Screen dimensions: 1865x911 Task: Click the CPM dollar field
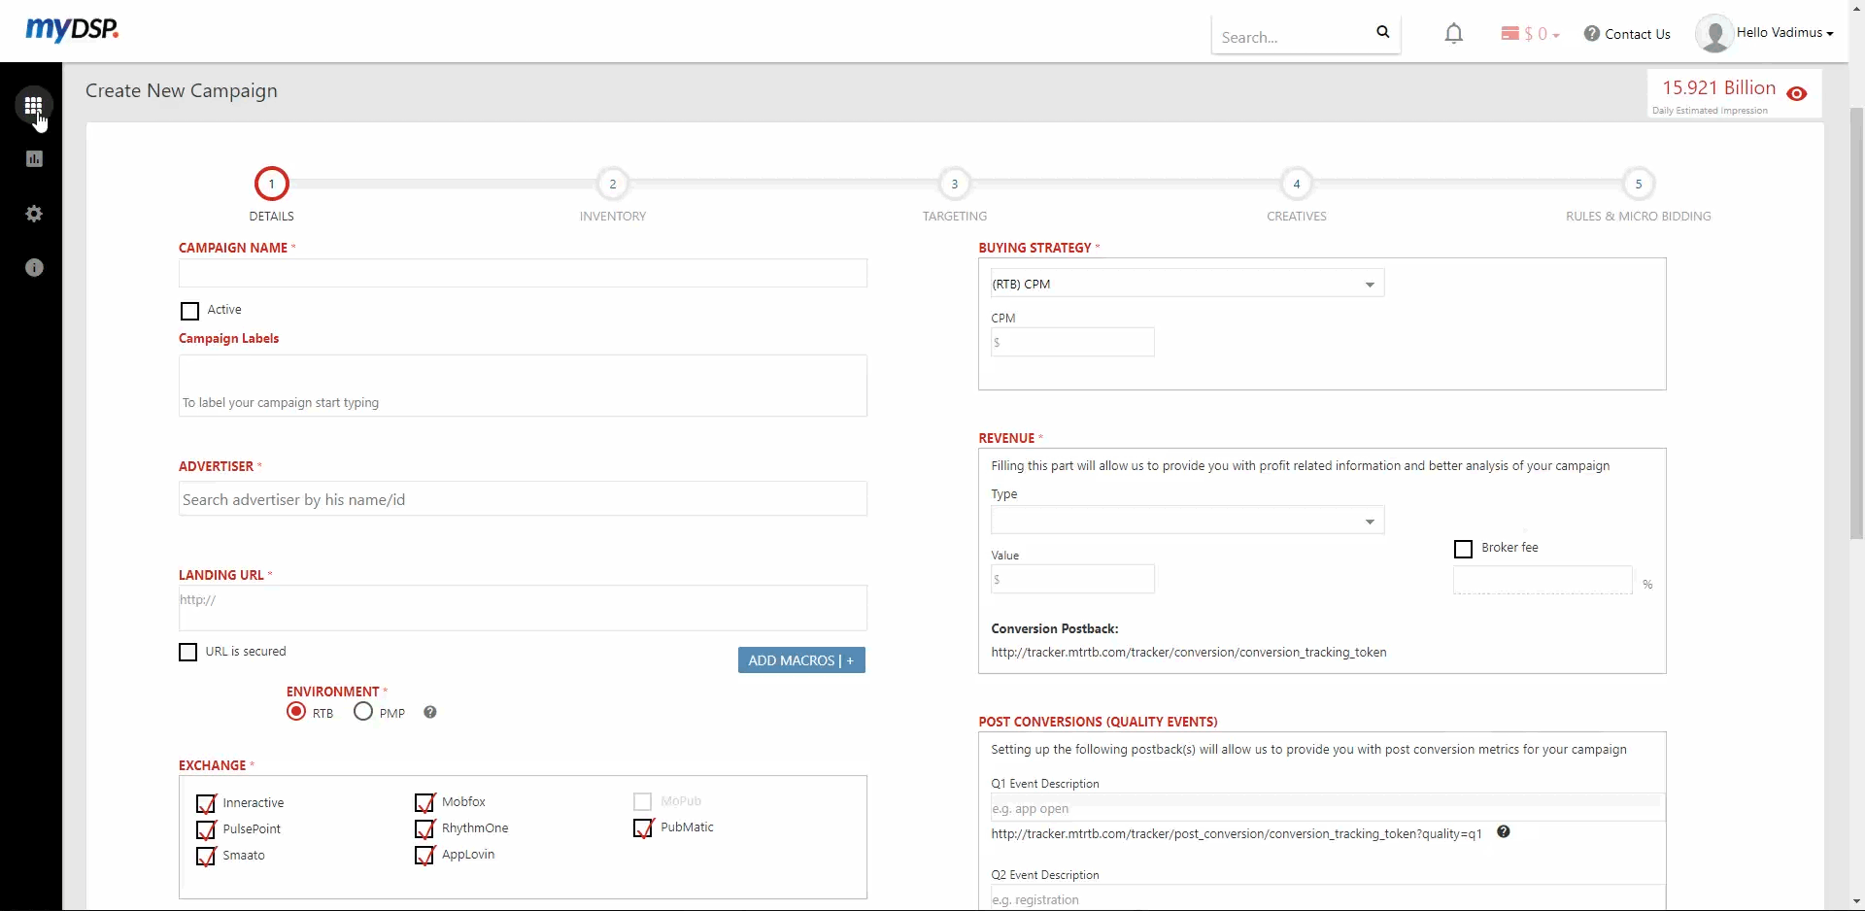1072,342
